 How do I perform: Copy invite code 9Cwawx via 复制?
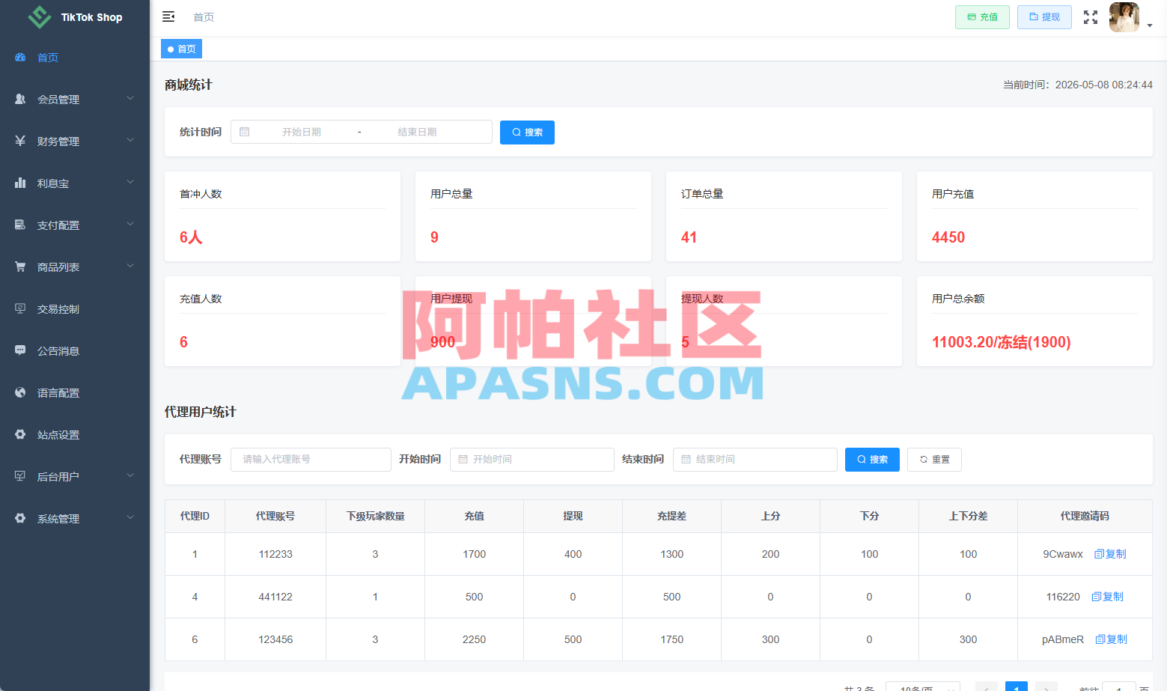pyautogui.click(x=1110, y=554)
